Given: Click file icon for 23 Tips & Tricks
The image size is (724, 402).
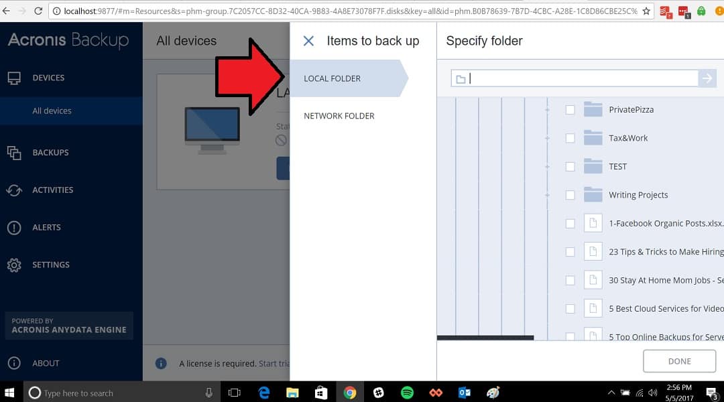Looking at the screenshot, I should pos(593,251).
